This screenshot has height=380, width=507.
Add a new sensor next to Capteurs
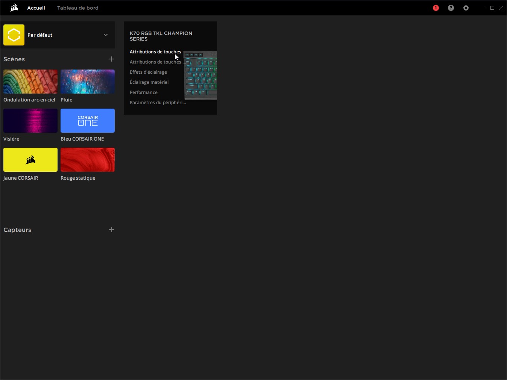112,230
